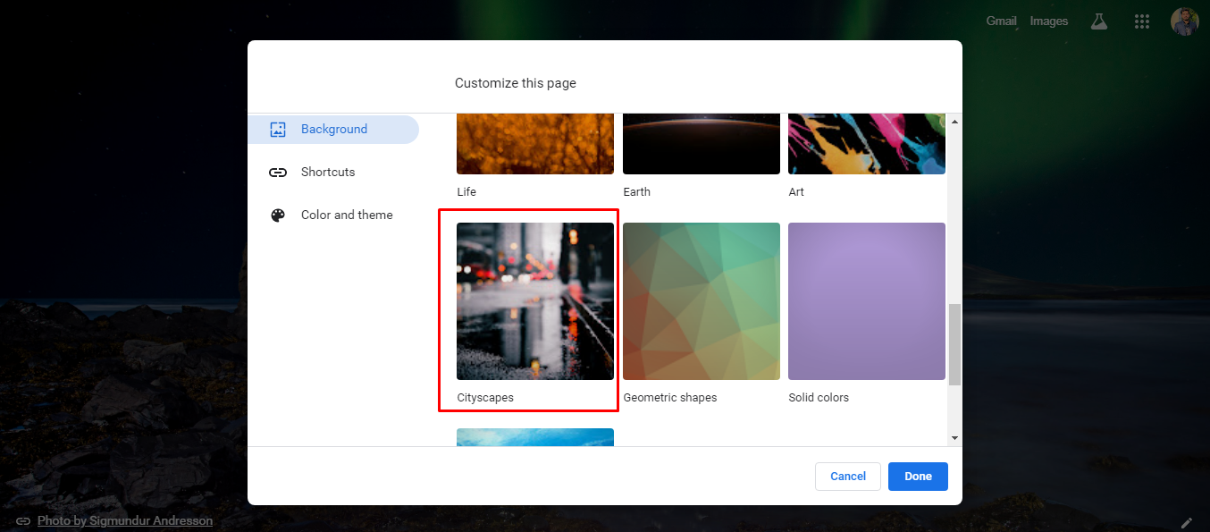Select the Background tab
1210x532 pixels.
[x=333, y=130]
